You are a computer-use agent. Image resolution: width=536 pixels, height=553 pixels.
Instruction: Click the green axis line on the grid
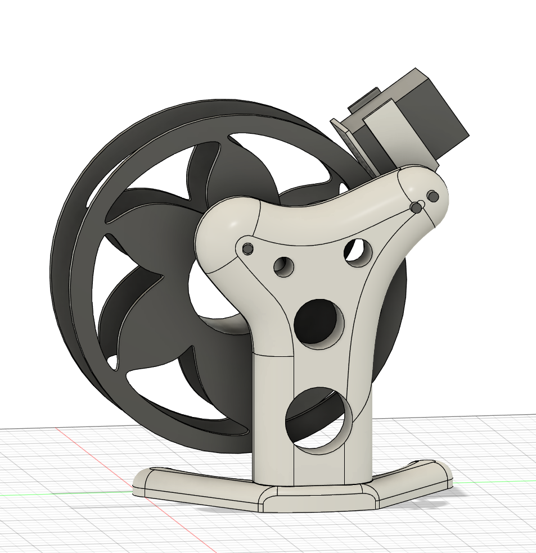(67, 493)
